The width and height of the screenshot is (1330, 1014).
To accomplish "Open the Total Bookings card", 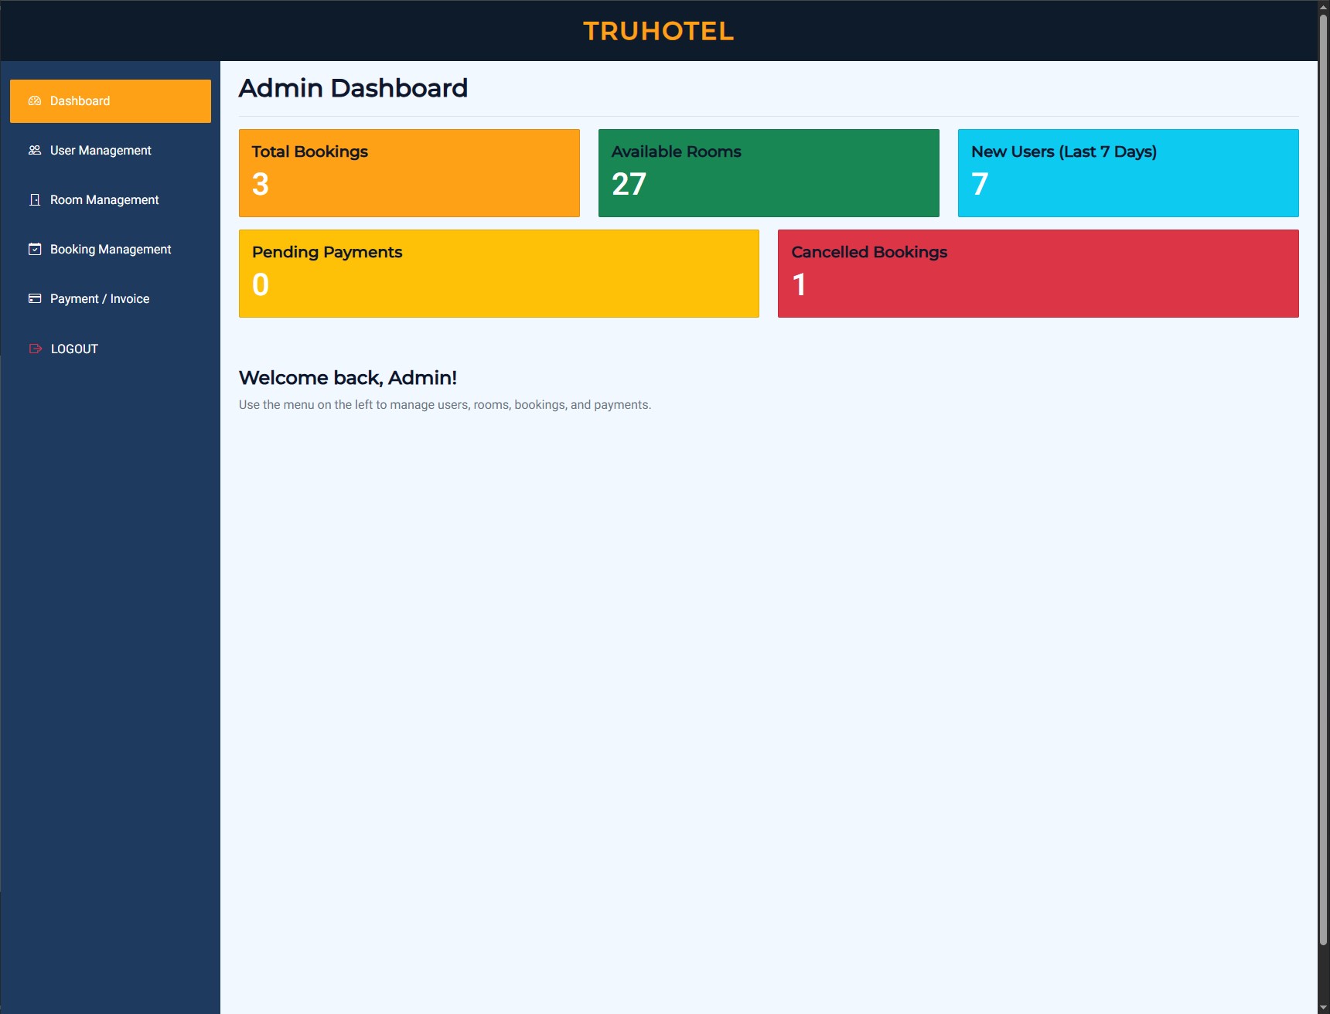I will 409,173.
